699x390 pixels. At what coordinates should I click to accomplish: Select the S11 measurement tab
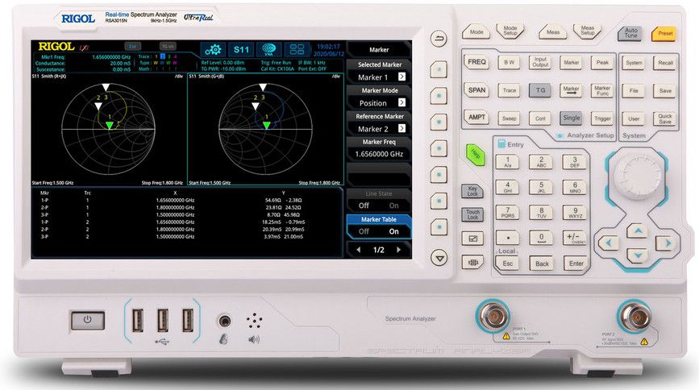pos(241,49)
